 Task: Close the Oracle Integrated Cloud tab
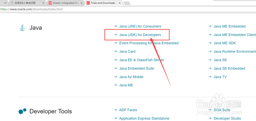click(82, 3)
